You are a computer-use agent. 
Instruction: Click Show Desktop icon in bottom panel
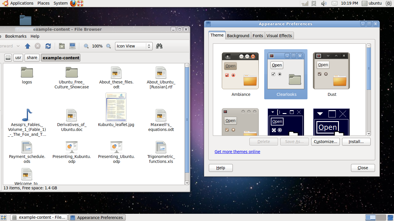pyautogui.click(x=3, y=218)
